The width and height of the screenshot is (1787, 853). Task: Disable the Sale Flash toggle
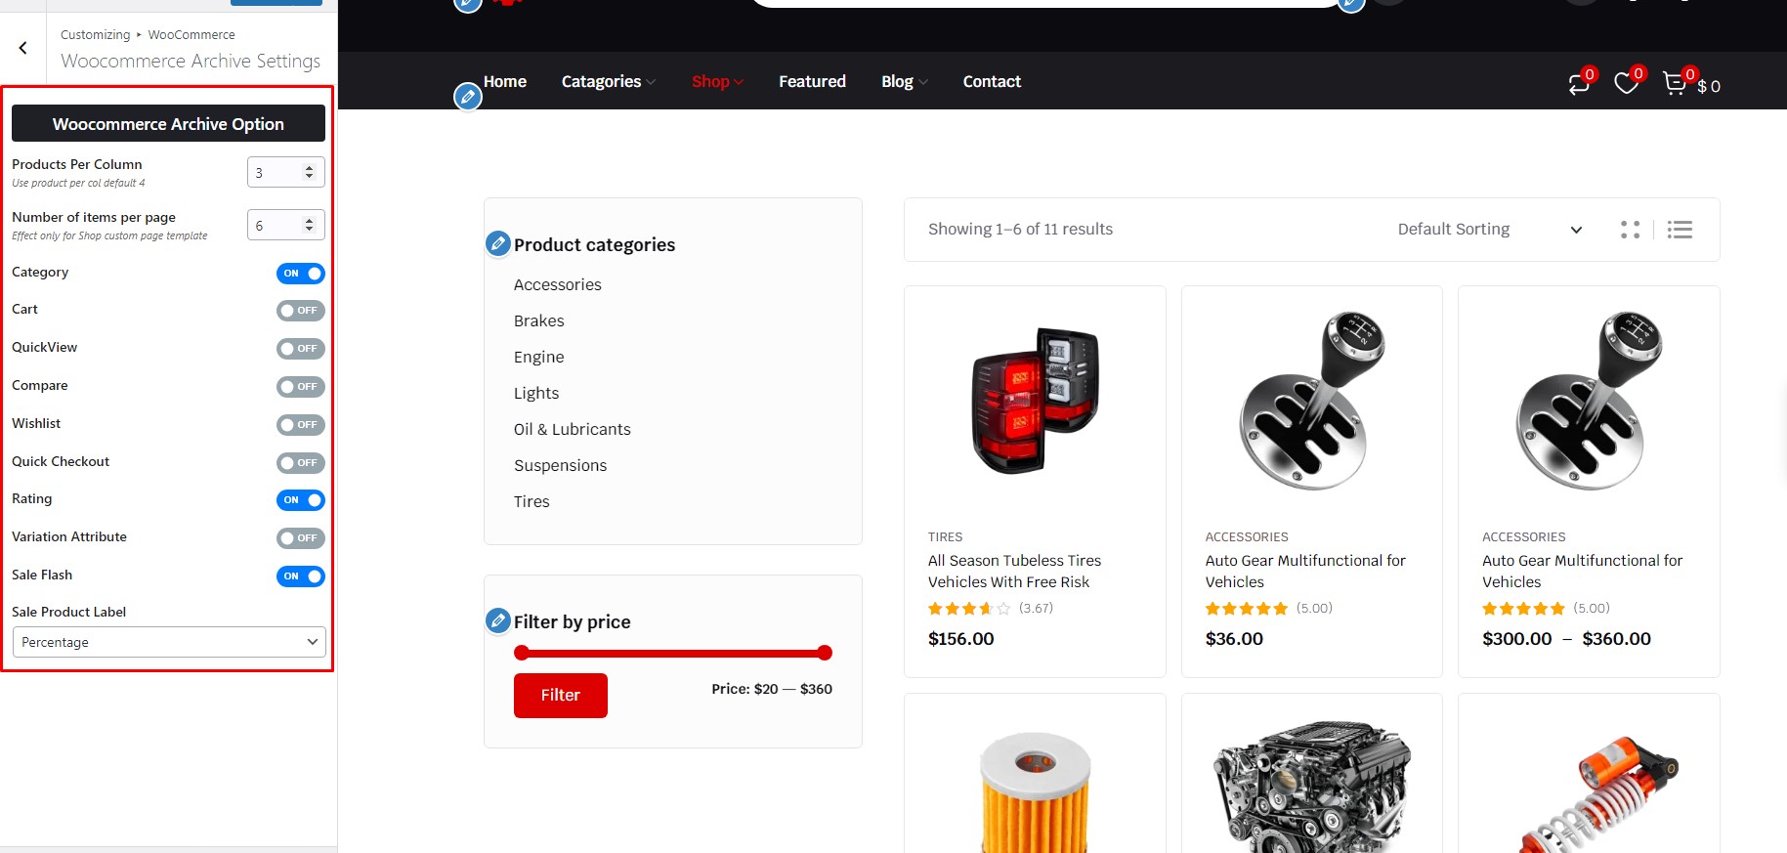click(300, 576)
